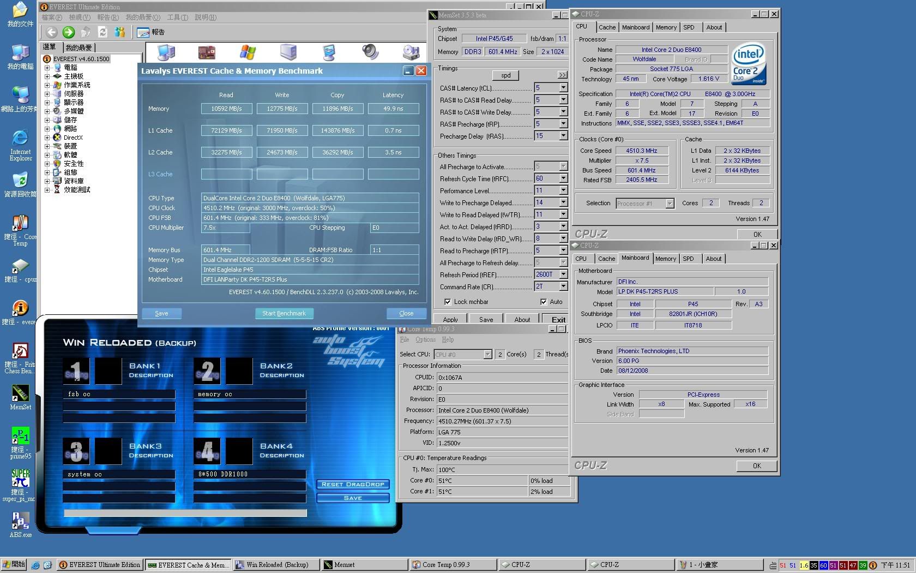Expand MemSet timings with the >> button
The height and width of the screenshot is (573, 916).
(x=563, y=75)
